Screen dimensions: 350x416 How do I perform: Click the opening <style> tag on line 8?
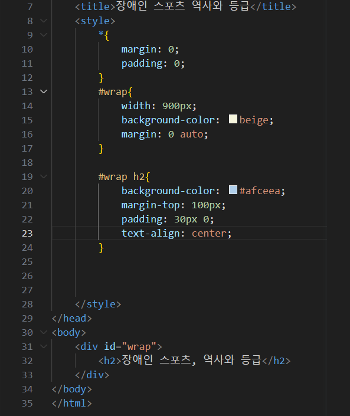click(x=95, y=21)
